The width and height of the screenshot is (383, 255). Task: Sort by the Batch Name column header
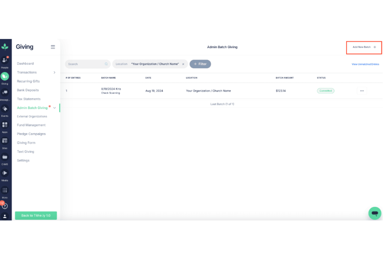click(x=108, y=78)
